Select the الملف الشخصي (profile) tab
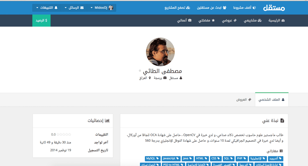Image resolution: width=308 pixels, height=166 pixels. tap(272, 100)
